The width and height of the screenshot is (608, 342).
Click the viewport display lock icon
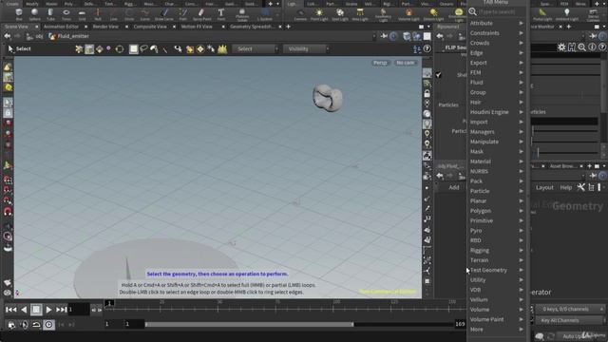(x=427, y=93)
